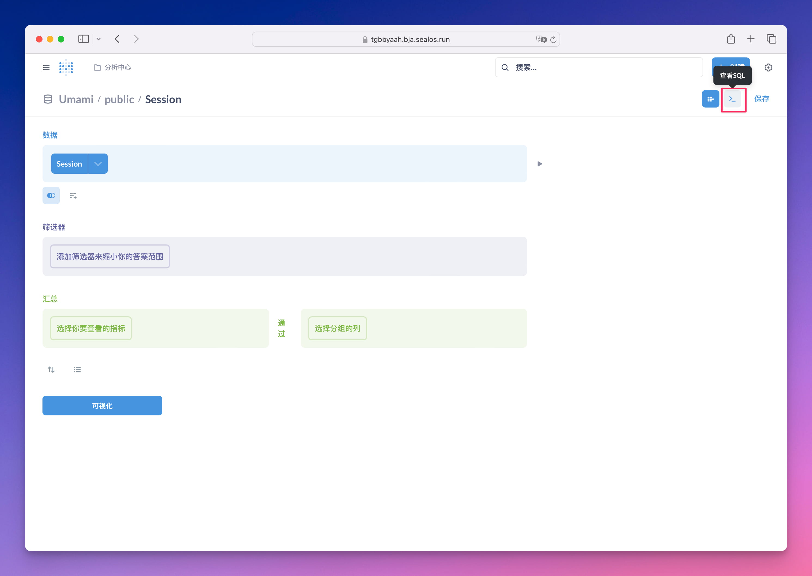
Task: Open the hamburger navigation menu
Action: tap(46, 68)
